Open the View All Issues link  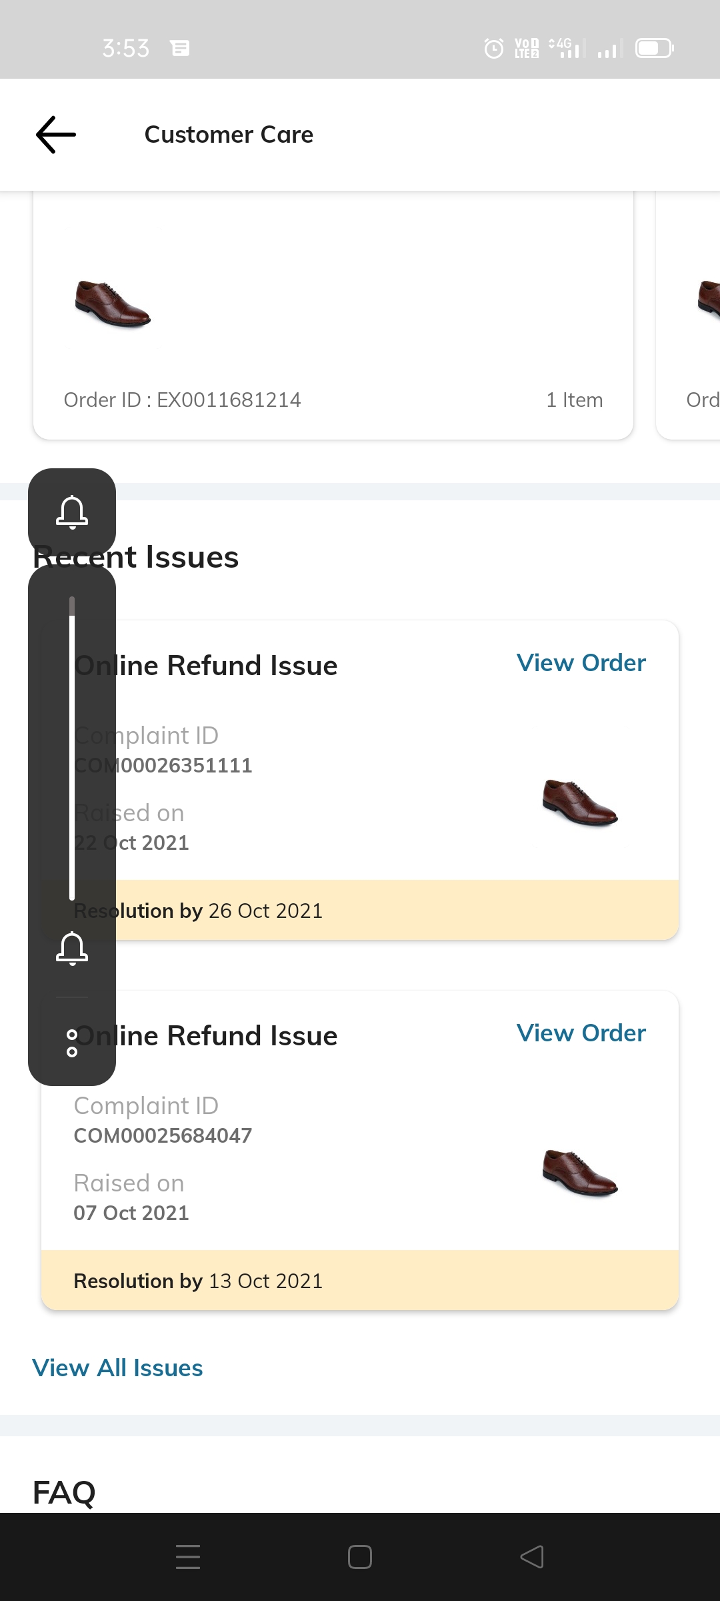pos(117,1368)
